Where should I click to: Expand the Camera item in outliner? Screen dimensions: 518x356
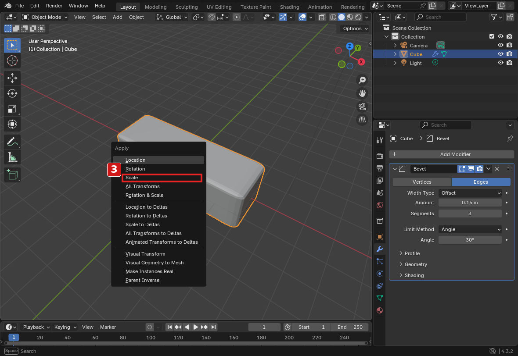click(x=395, y=46)
